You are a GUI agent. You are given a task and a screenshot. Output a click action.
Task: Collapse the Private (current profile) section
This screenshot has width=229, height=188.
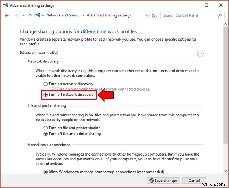coord(200,54)
